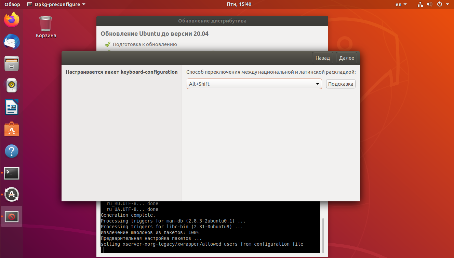Screen dimensions: 454x258
Task: Click the Подсказка help button
Action: point(340,84)
